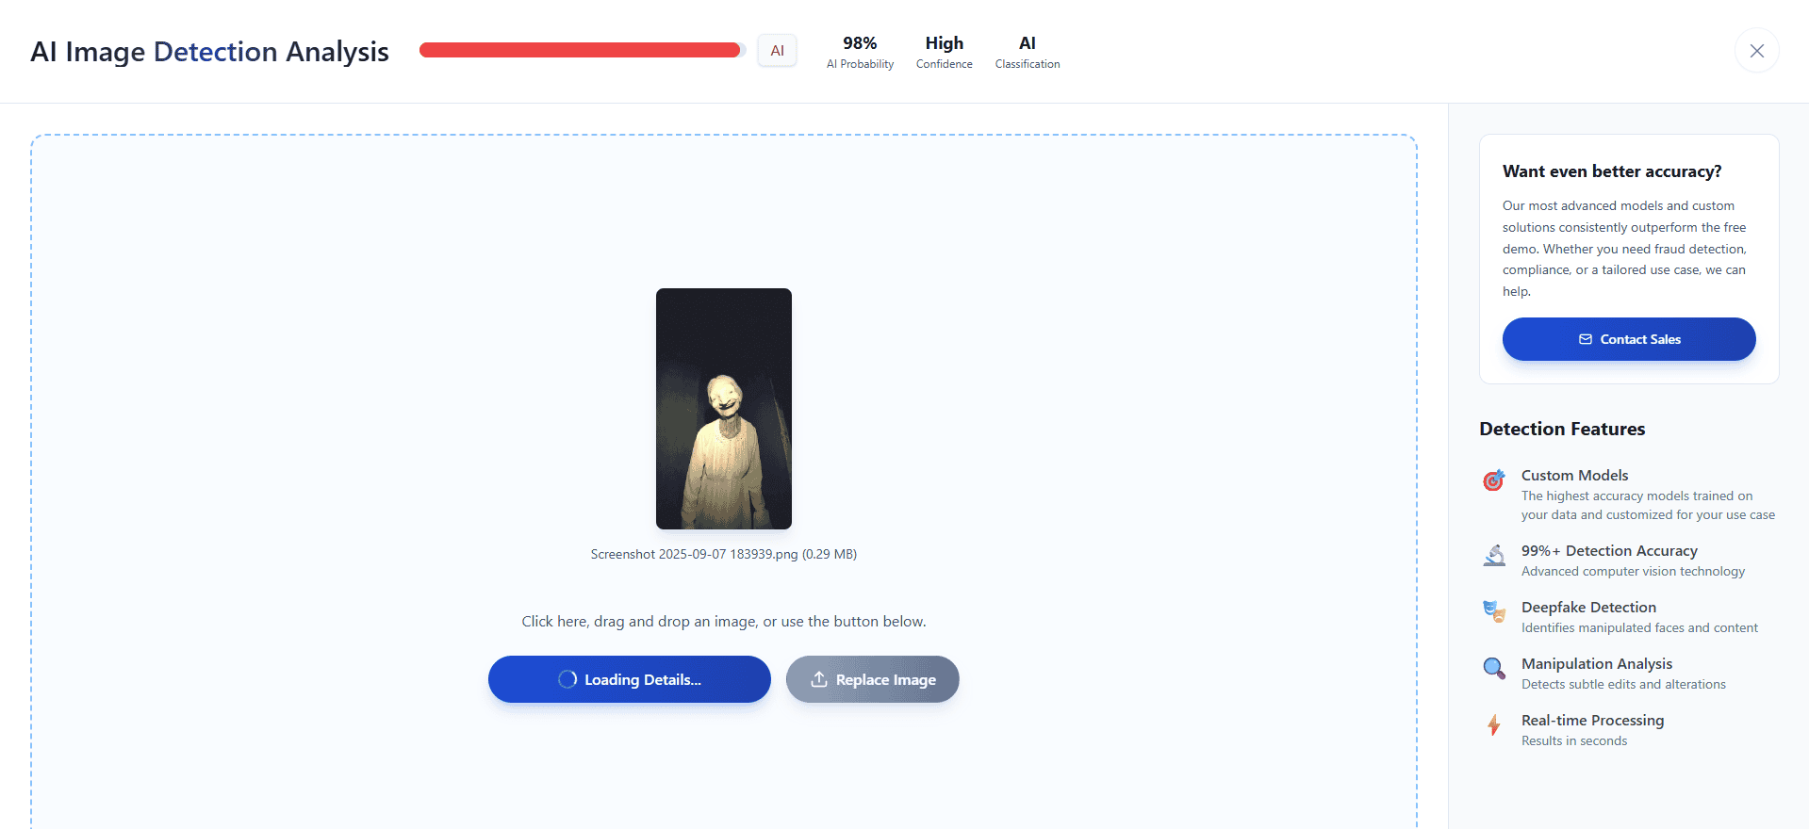Click the Loading Details button
Image resolution: width=1809 pixels, height=829 pixels.
tap(629, 679)
